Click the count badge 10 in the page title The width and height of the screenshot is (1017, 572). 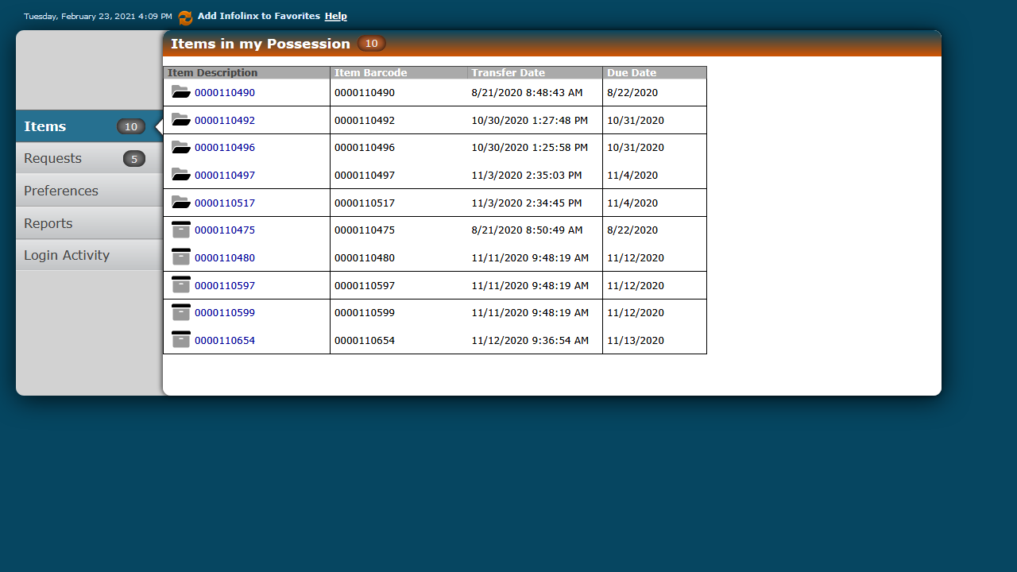[371, 44]
